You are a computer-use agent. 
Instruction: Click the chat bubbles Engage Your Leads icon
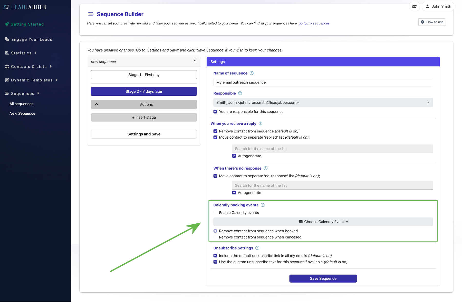[7, 39]
